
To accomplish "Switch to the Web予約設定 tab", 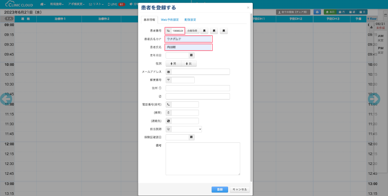I will click(169, 20).
